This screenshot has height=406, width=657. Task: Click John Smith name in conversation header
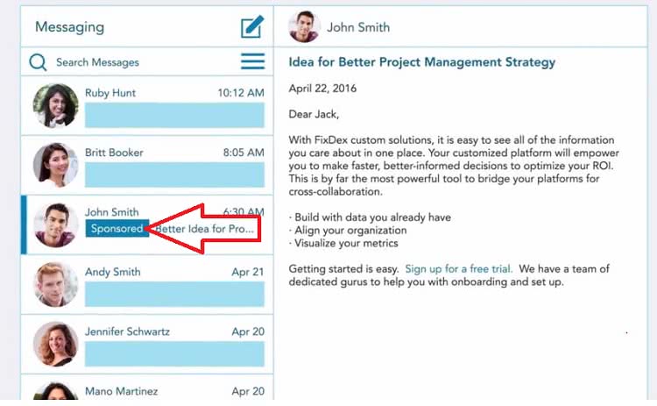point(358,27)
